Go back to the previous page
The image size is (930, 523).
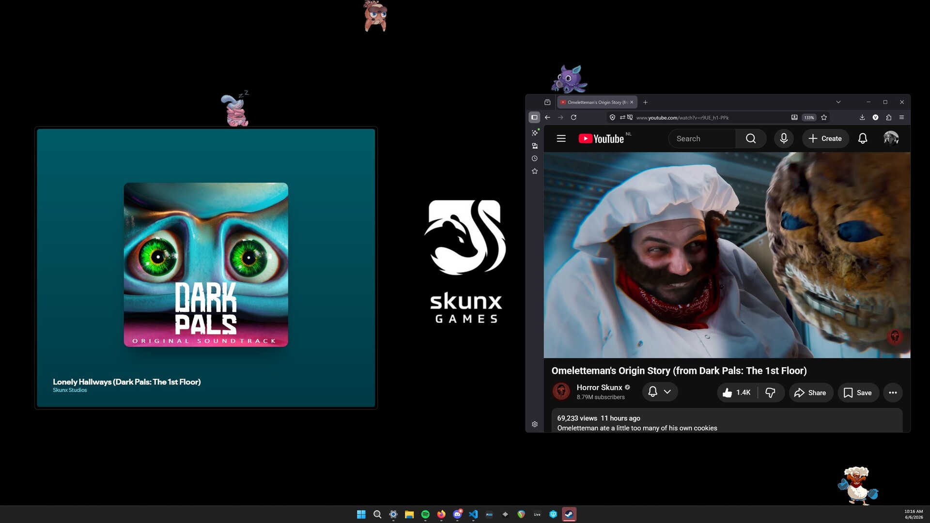547,117
